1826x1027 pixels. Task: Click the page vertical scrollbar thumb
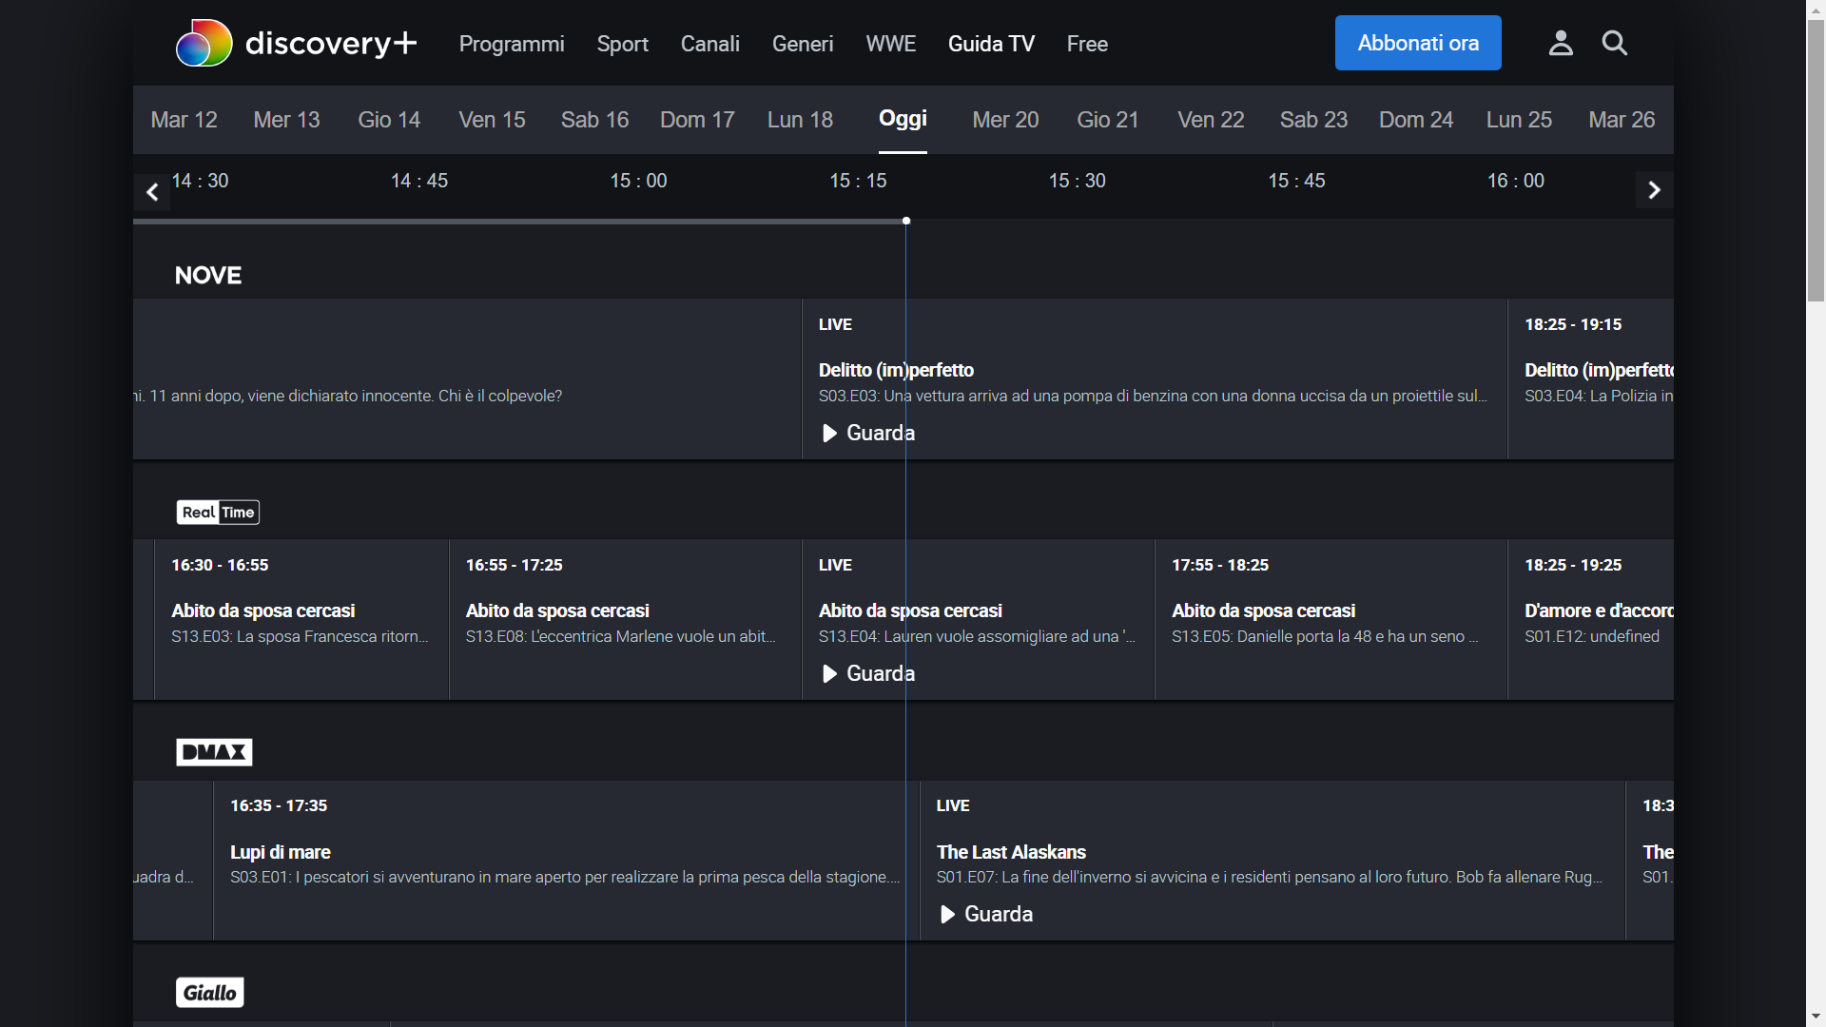(x=1816, y=162)
